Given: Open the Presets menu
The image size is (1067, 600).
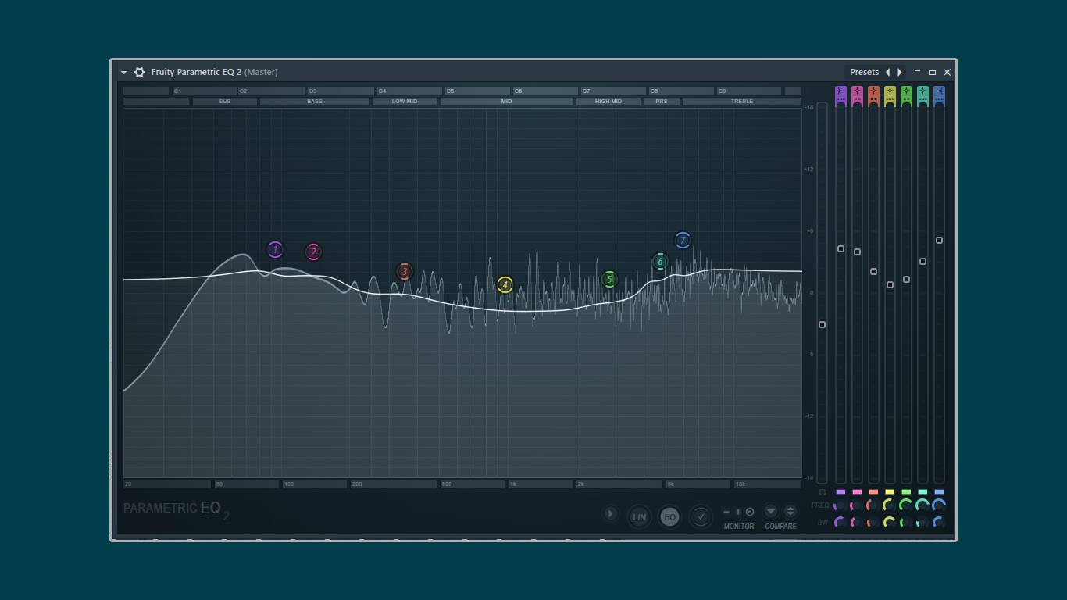Looking at the screenshot, I should [864, 72].
